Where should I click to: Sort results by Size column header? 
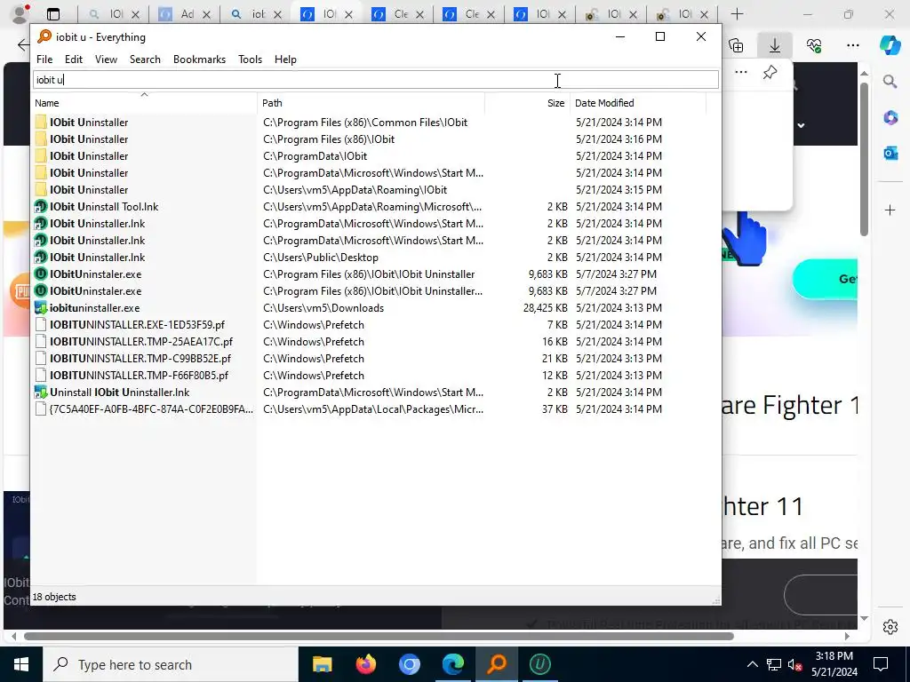[528, 103]
